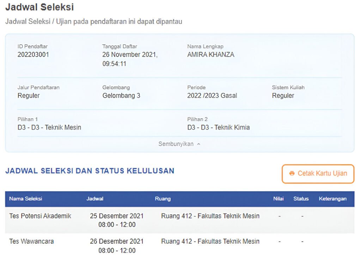Viewport: 361px width, 255px height.
Task: Click Pilihan 2 value Teknik Kimia
Action: click(219, 127)
